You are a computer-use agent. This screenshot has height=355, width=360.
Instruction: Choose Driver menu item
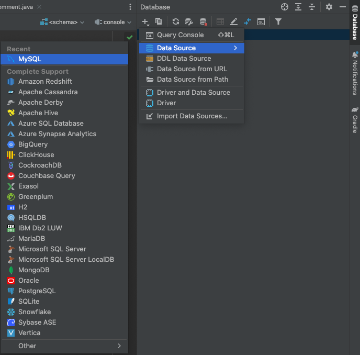coord(192,103)
